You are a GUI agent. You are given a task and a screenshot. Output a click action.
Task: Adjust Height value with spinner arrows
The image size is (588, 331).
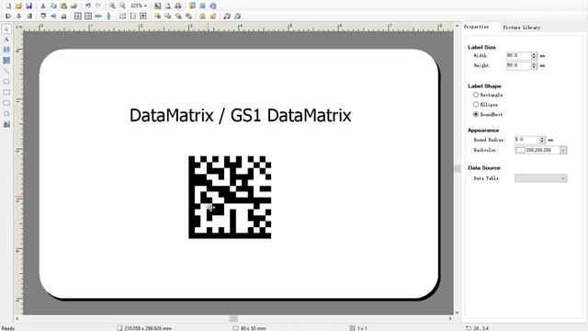pos(534,65)
